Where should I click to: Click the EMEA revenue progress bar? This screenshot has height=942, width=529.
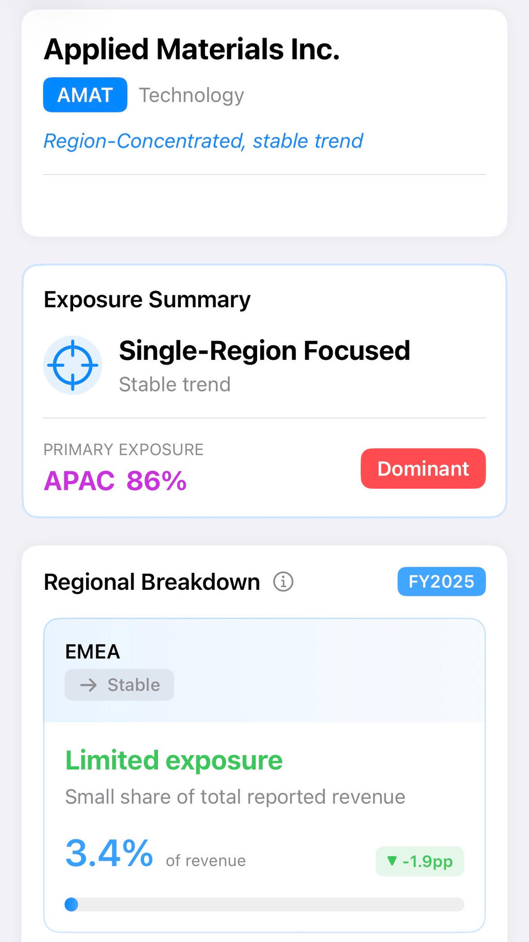point(268,904)
